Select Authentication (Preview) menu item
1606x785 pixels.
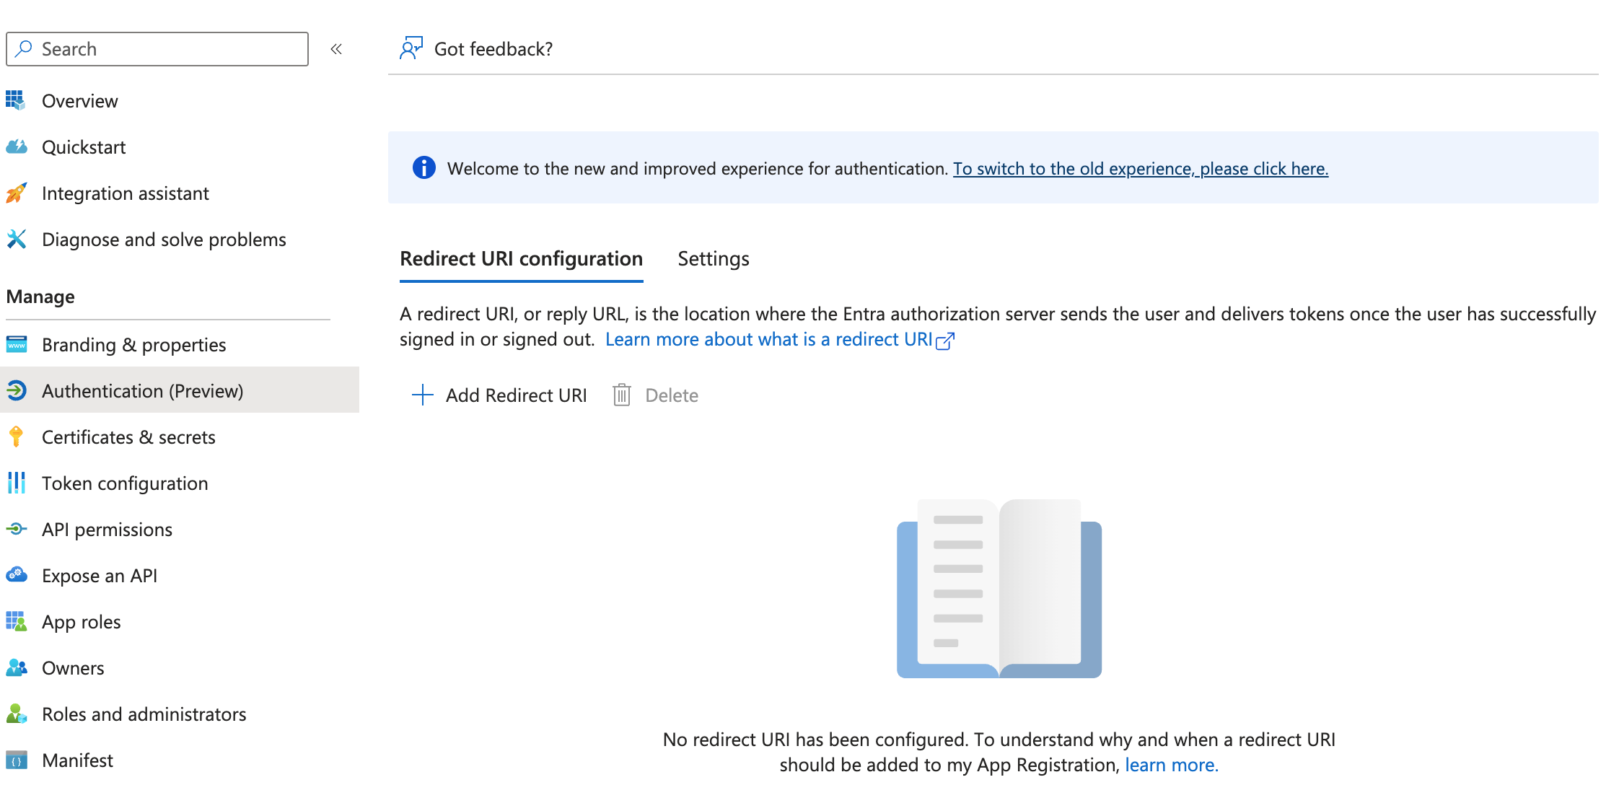click(x=180, y=390)
